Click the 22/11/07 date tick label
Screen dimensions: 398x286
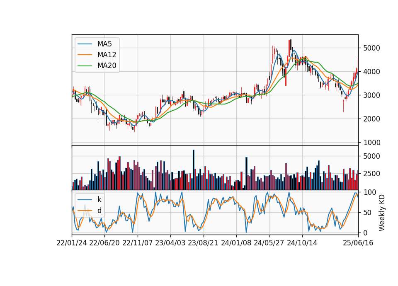[x=138, y=243]
